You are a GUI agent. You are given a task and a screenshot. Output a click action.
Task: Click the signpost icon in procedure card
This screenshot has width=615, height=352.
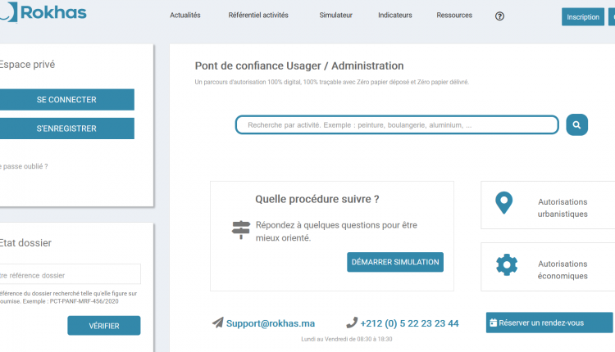pos(241,229)
